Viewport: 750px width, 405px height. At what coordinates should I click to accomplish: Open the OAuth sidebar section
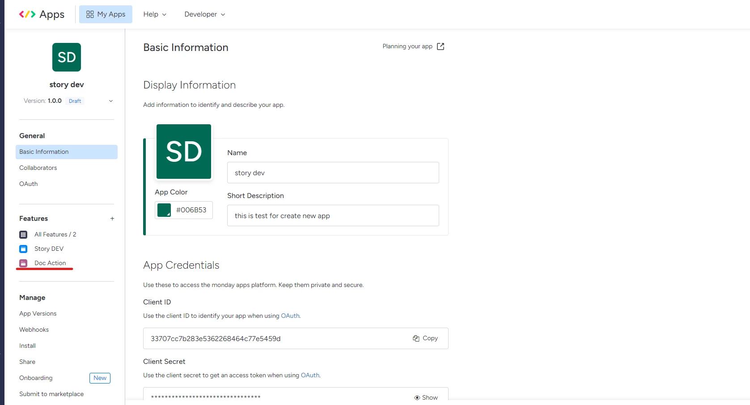(29, 184)
